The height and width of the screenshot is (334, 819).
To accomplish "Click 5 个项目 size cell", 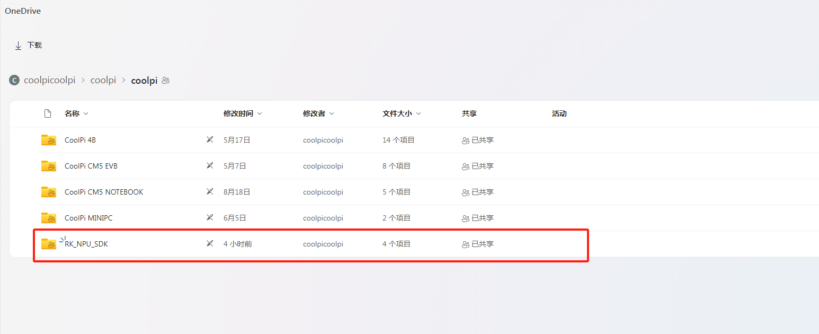I will pyautogui.click(x=397, y=192).
